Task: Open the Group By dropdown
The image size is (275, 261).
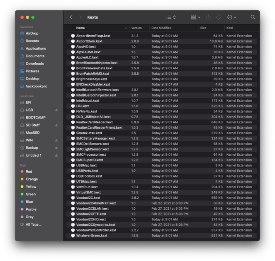Action: 195,17
